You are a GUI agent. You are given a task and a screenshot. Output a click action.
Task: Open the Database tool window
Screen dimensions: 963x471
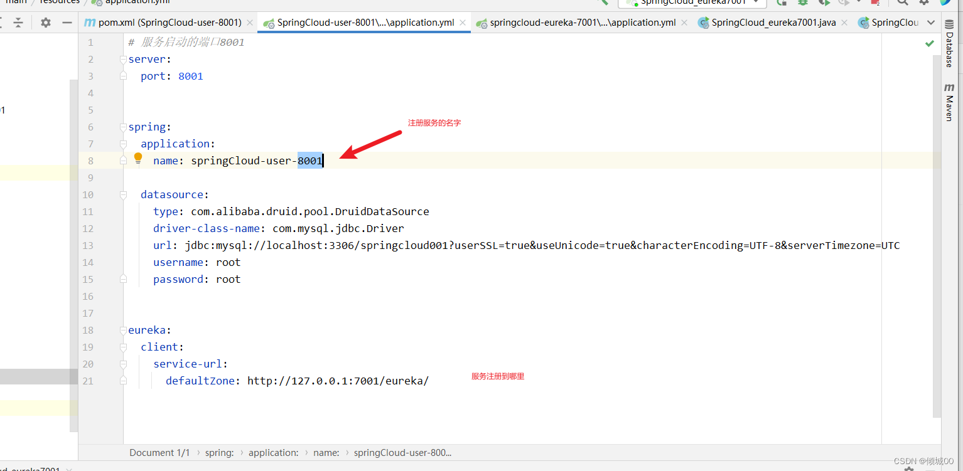pos(949,43)
